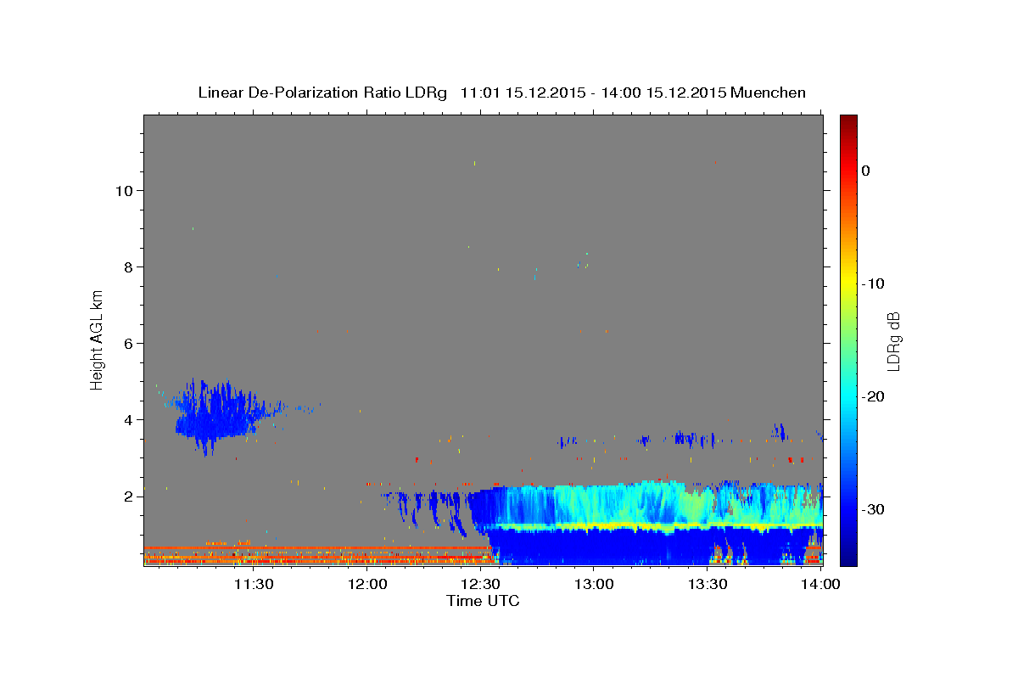Pick the dark red top of the colorbar
This screenshot has width=1018, height=679.
click(848, 121)
